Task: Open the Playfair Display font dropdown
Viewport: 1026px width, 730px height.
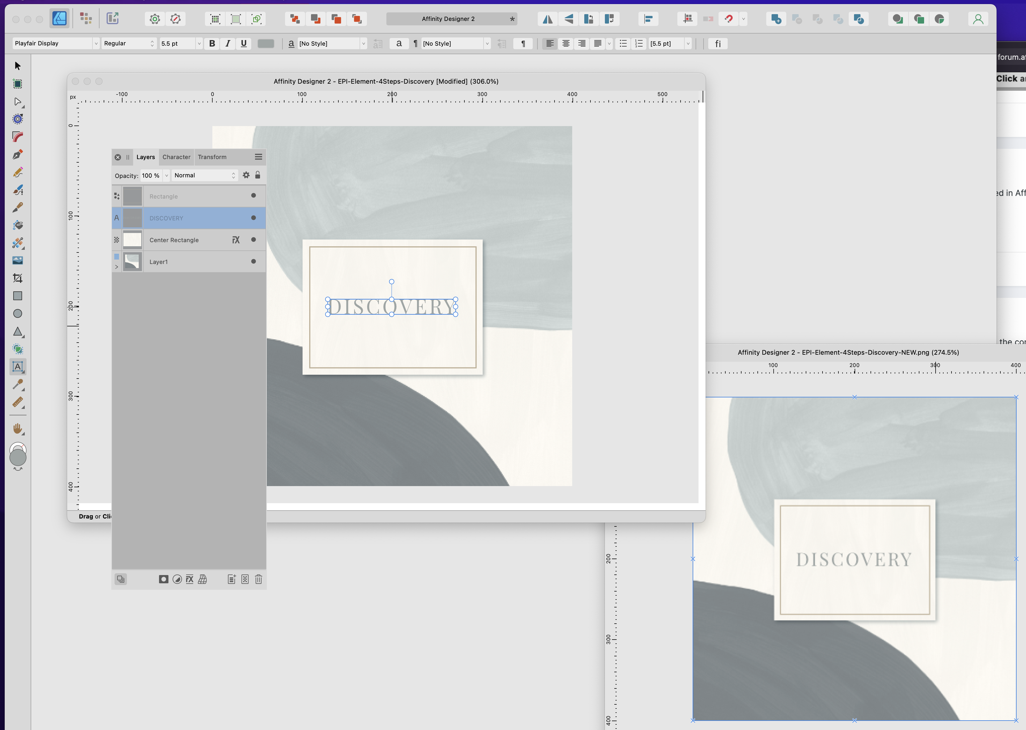Action: (95, 44)
